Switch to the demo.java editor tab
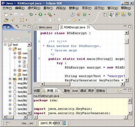 pyautogui.click(x=43, y=27)
